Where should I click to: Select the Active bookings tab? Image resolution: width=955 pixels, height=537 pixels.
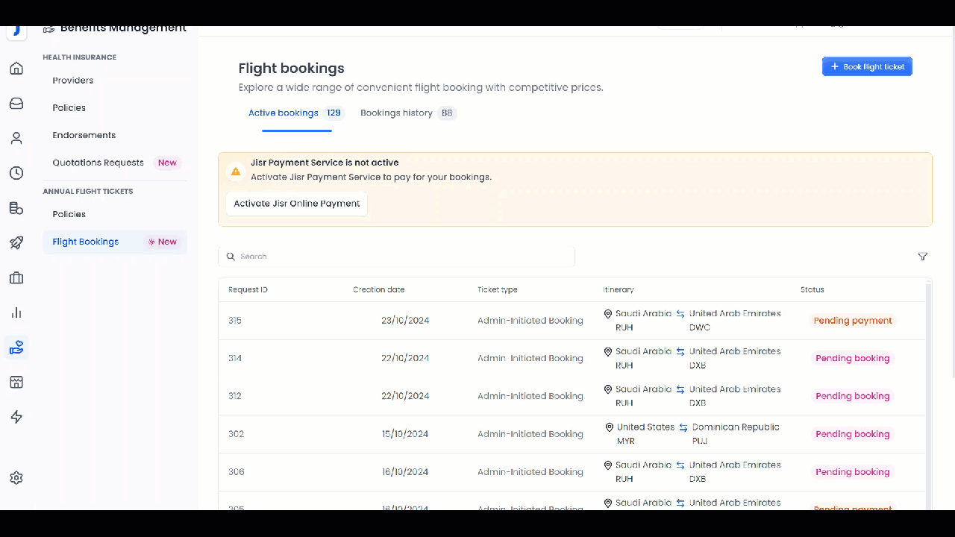point(284,113)
